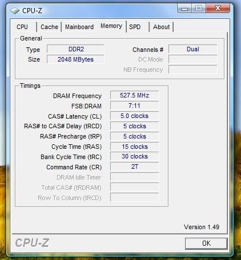Click the Cycle Time value 15 clocks
The image size is (241, 260).
click(x=134, y=147)
